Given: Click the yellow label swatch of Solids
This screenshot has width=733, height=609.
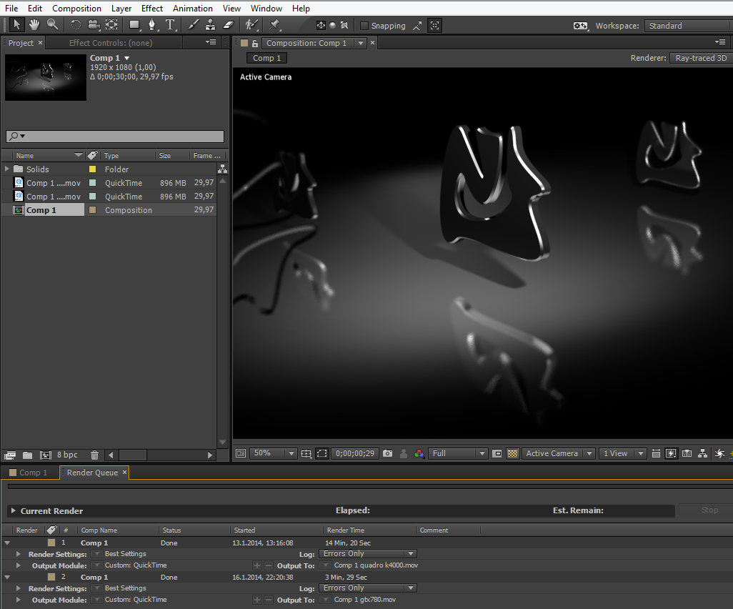Looking at the screenshot, I should coord(93,169).
